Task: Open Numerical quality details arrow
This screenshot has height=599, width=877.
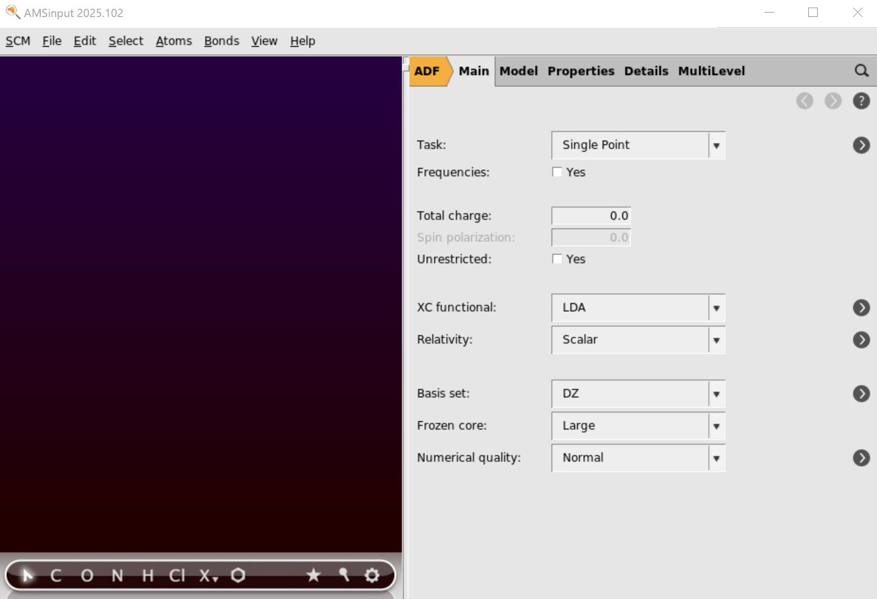Action: tap(861, 459)
